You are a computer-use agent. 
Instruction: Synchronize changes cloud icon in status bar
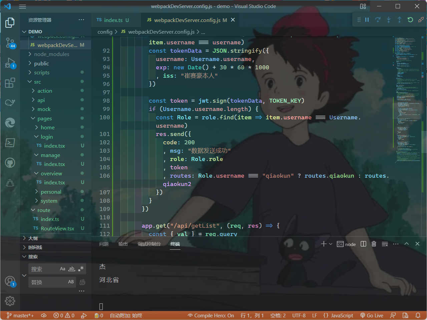tap(44, 315)
